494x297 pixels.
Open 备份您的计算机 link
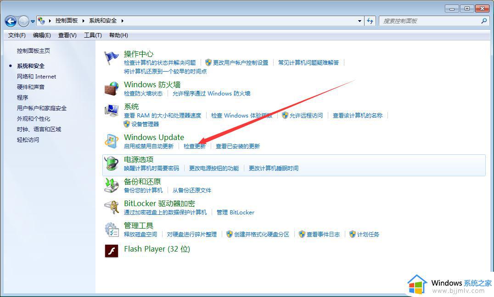pyautogui.click(x=143, y=190)
